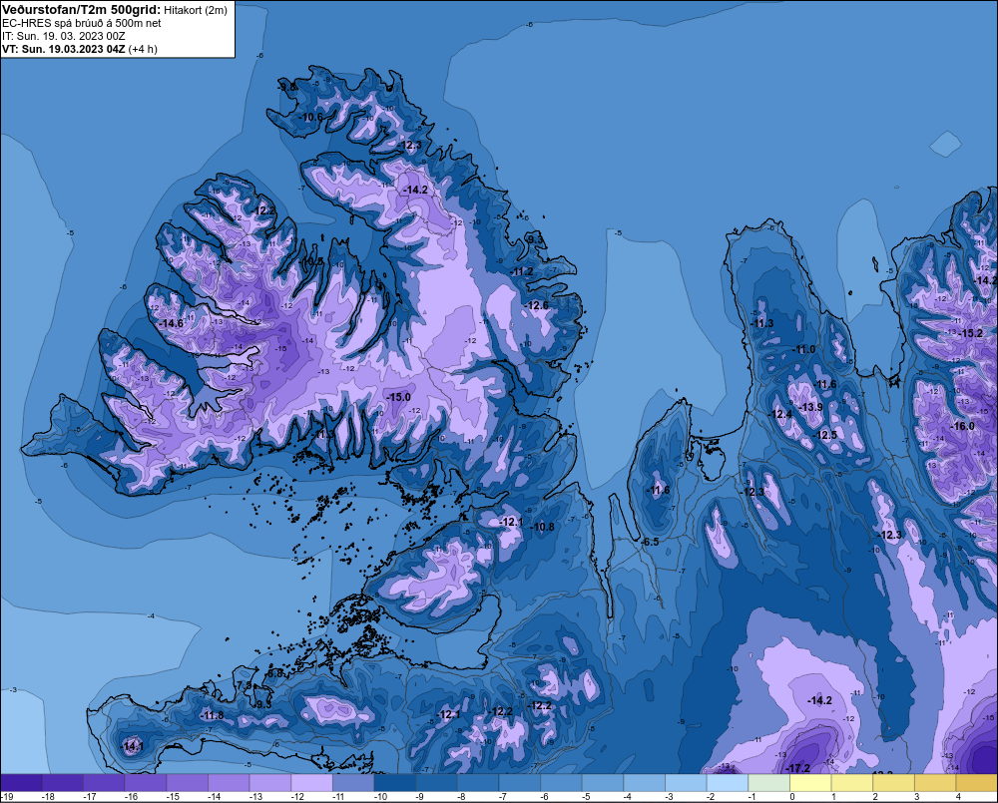Click the legend swatch between 2 and 3
The image size is (998, 803).
point(893,783)
